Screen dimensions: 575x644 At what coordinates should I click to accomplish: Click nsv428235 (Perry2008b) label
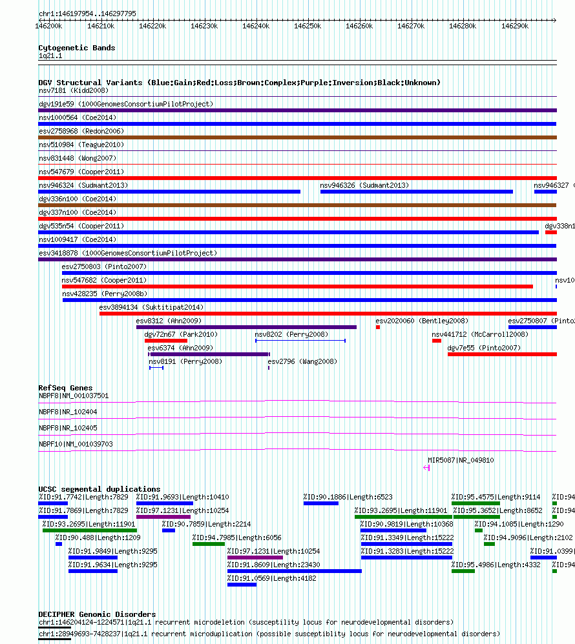(105, 294)
